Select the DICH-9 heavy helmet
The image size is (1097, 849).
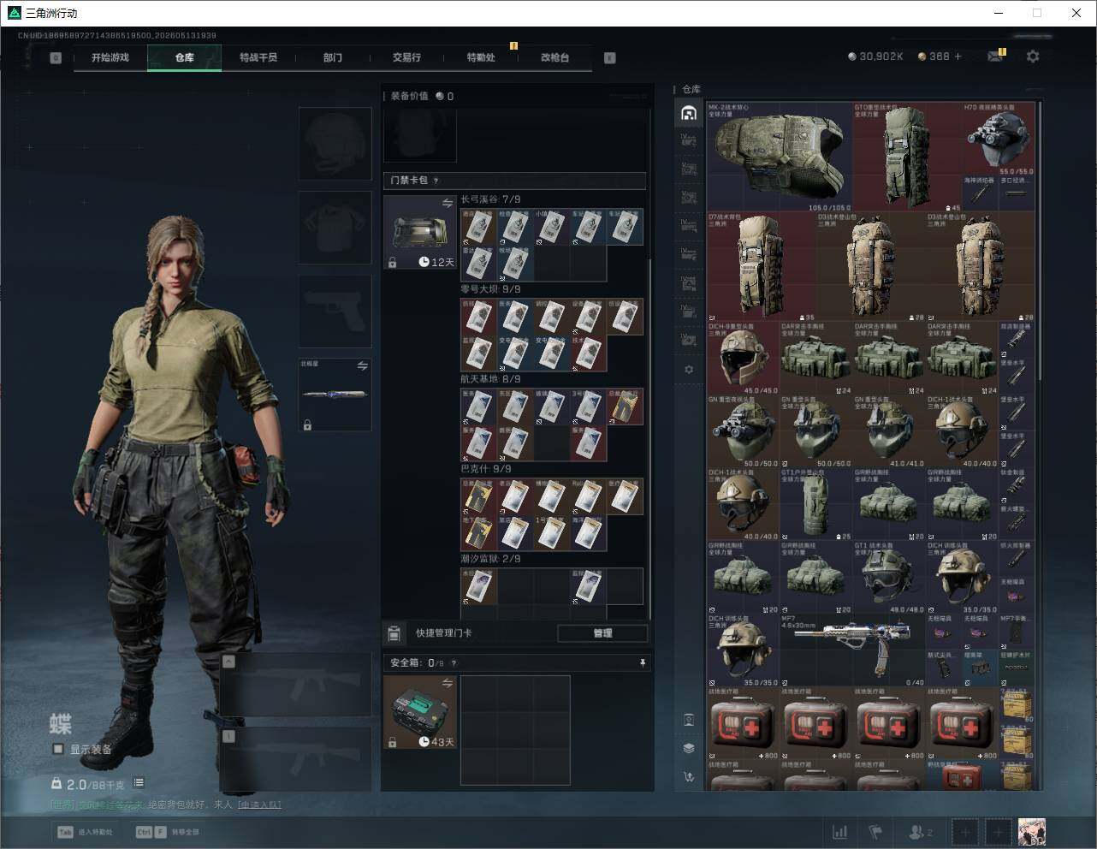click(744, 359)
